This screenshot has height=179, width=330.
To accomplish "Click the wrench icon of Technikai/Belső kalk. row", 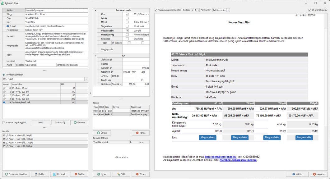I will 4,102.
